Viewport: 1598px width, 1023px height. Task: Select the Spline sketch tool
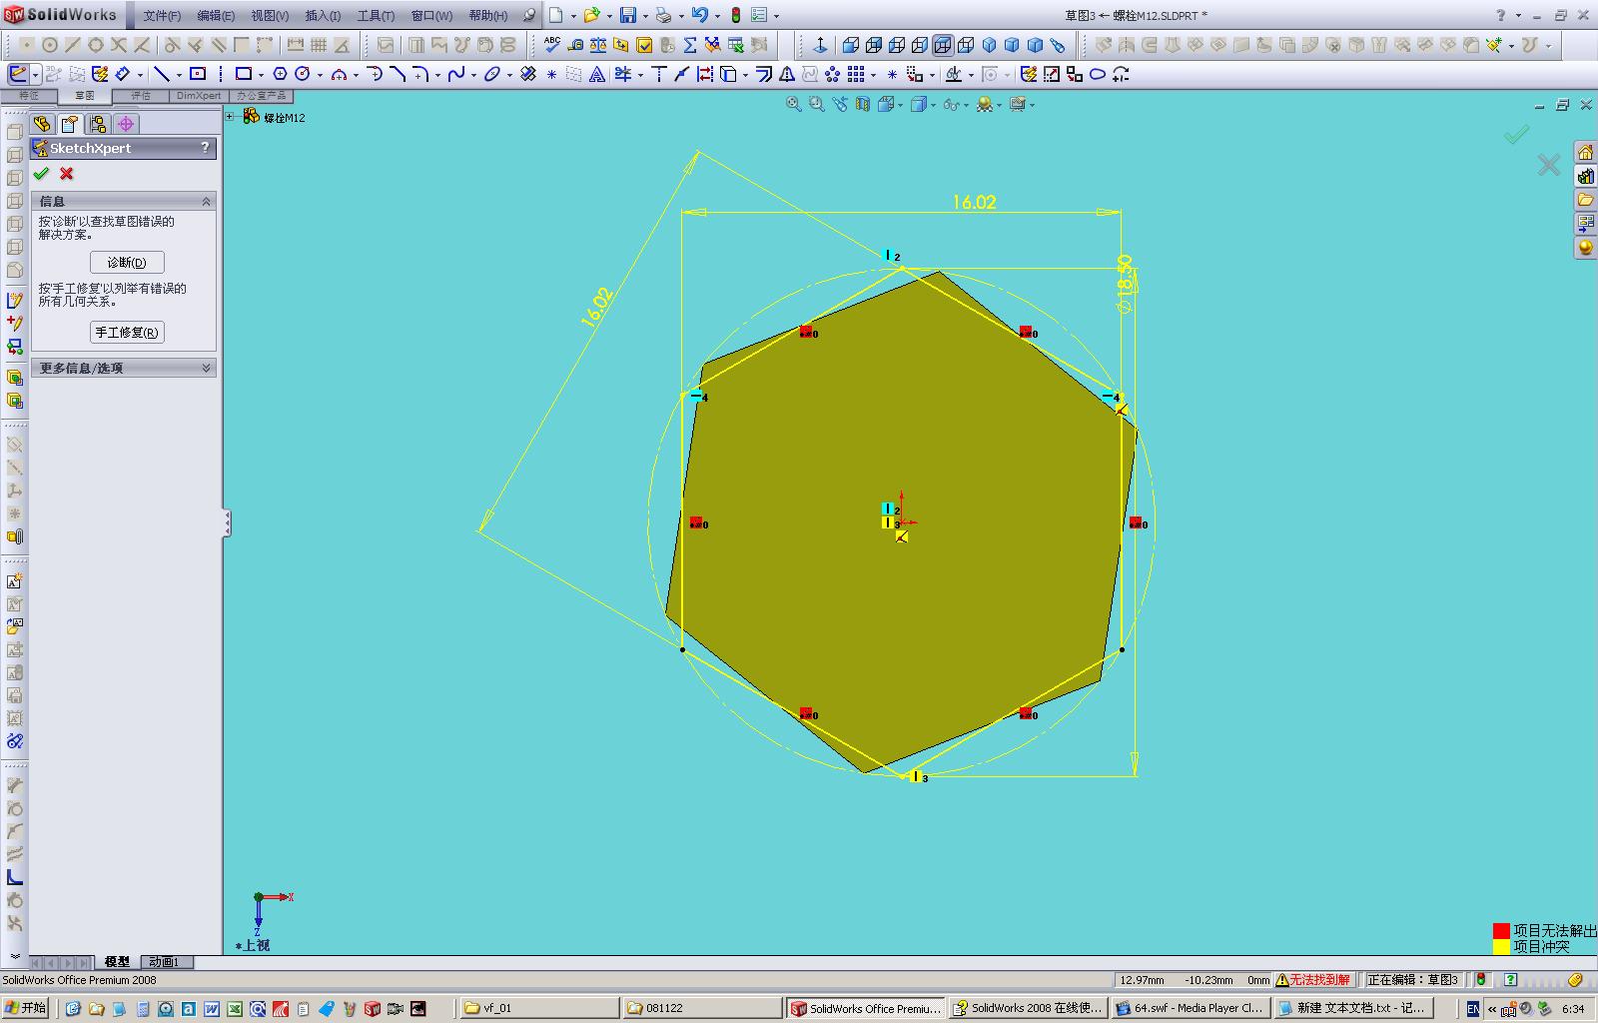[456, 74]
